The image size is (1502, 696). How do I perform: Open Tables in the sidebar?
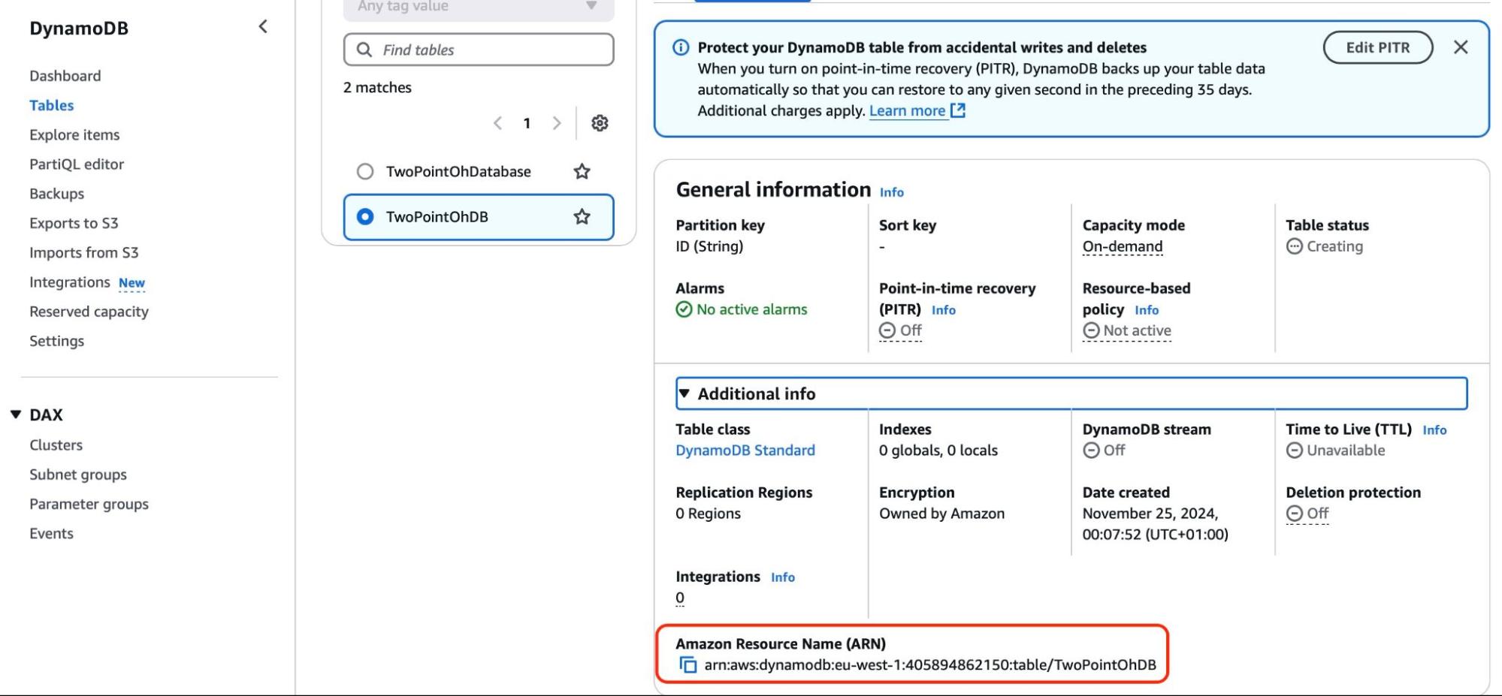(52, 105)
